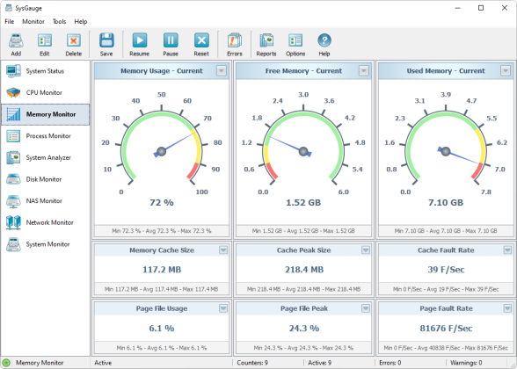Click the green status indicator in status bar
Viewport: 517px width, 369px height.
click(x=6, y=363)
